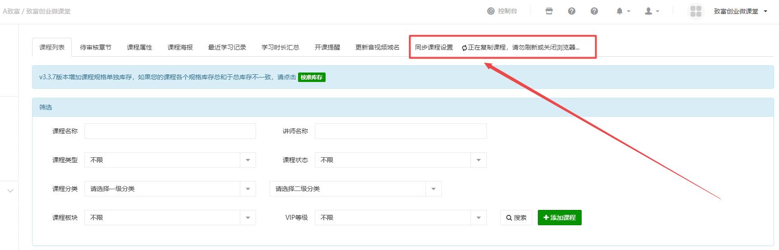
Task: Click the help icon beside the store icon
Action: pos(572,11)
